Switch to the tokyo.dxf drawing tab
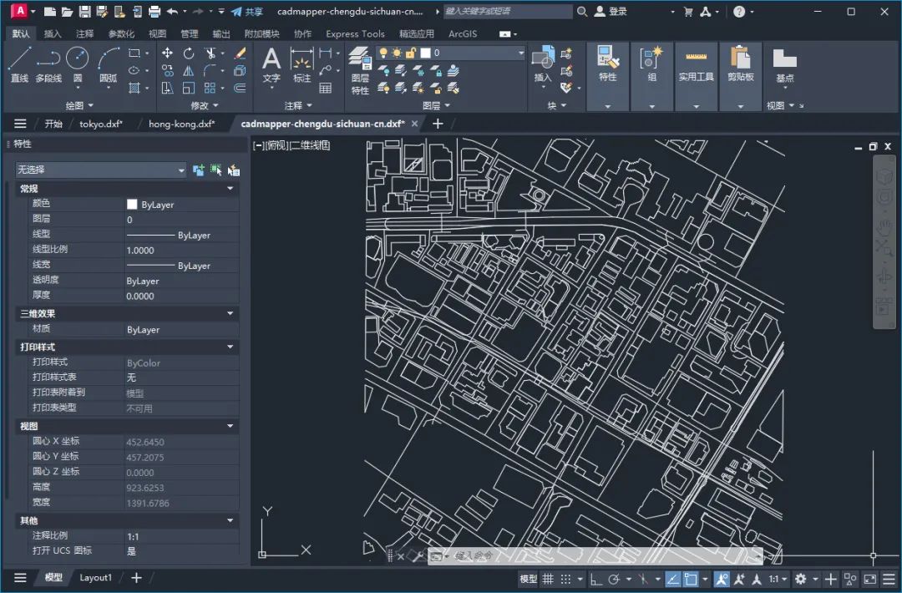 point(101,124)
